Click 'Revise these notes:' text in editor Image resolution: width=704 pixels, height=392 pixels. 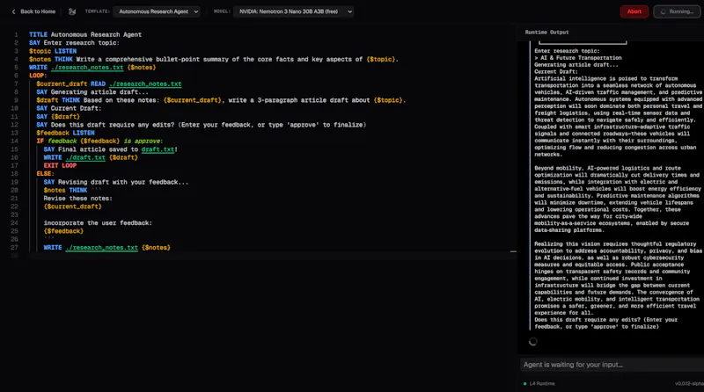[x=77, y=199]
